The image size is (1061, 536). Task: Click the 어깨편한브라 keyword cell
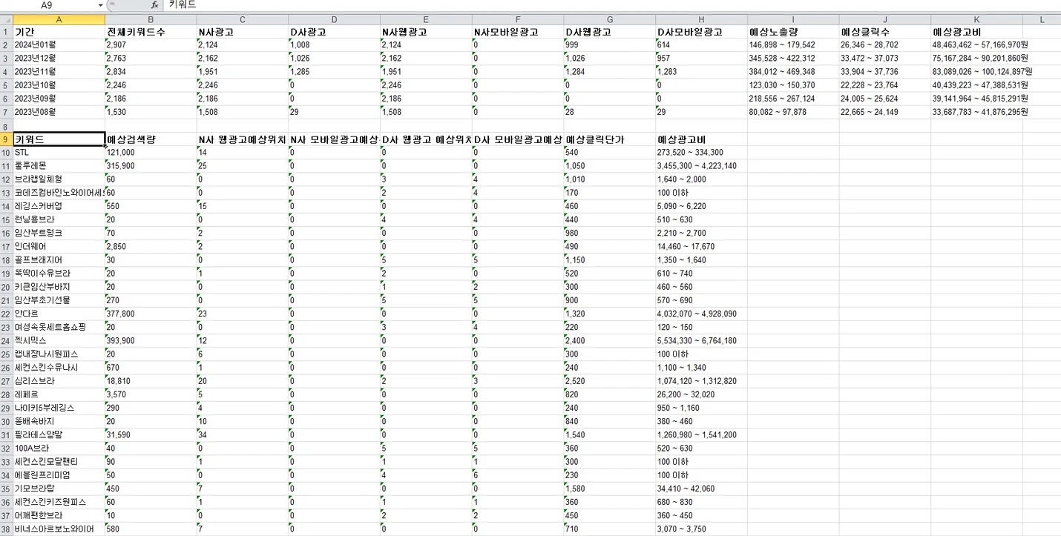(59, 515)
